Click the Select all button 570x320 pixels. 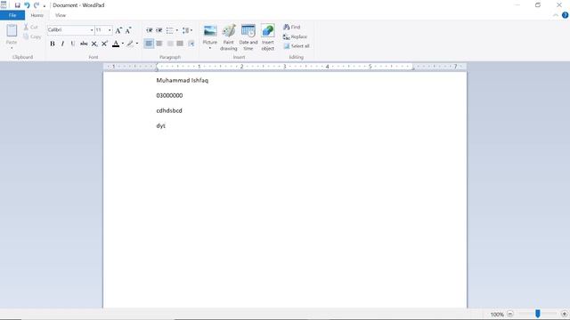coord(297,46)
